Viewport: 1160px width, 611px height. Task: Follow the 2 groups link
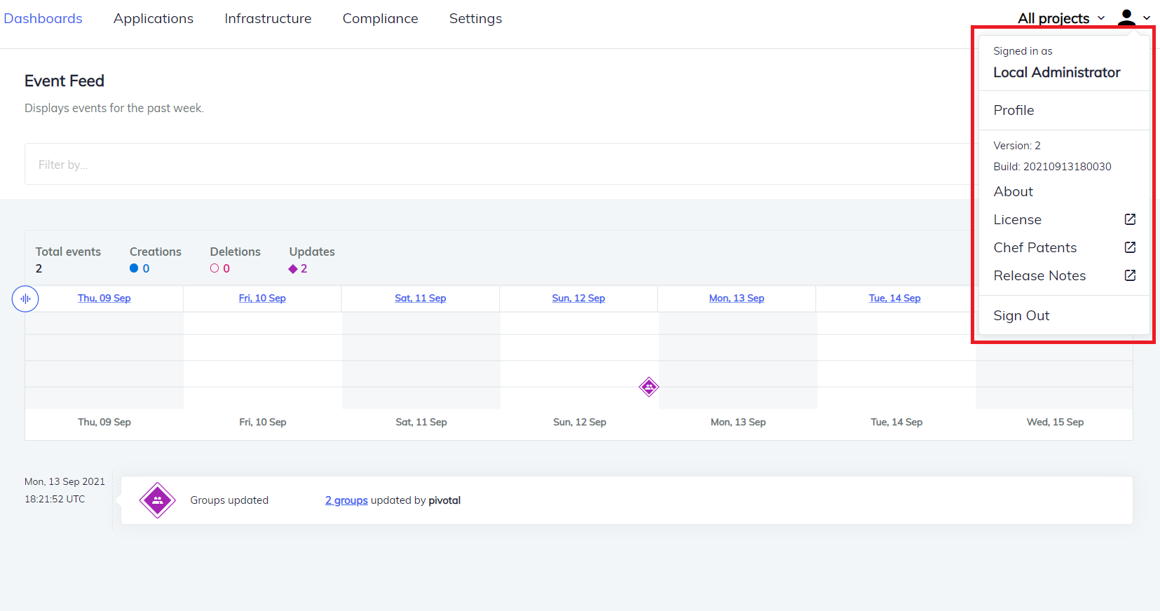click(x=346, y=500)
